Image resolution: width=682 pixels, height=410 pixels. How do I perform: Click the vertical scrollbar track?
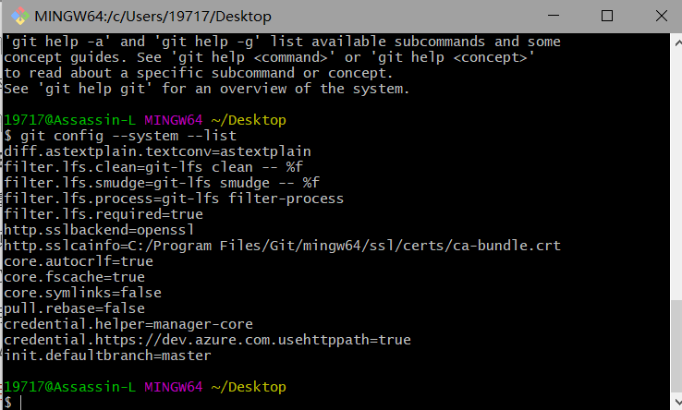pyautogui.click(x=673, y=185)
